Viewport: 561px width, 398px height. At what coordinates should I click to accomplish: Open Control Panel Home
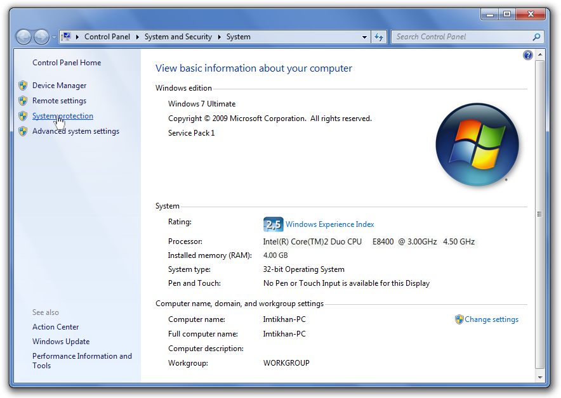point(67,63)
